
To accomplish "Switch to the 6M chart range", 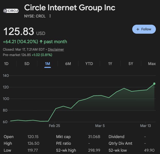I will pyautogui.click(x=68, y=64).
